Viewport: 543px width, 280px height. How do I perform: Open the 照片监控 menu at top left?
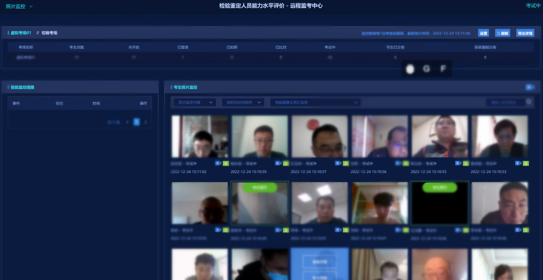coord(19,6)
